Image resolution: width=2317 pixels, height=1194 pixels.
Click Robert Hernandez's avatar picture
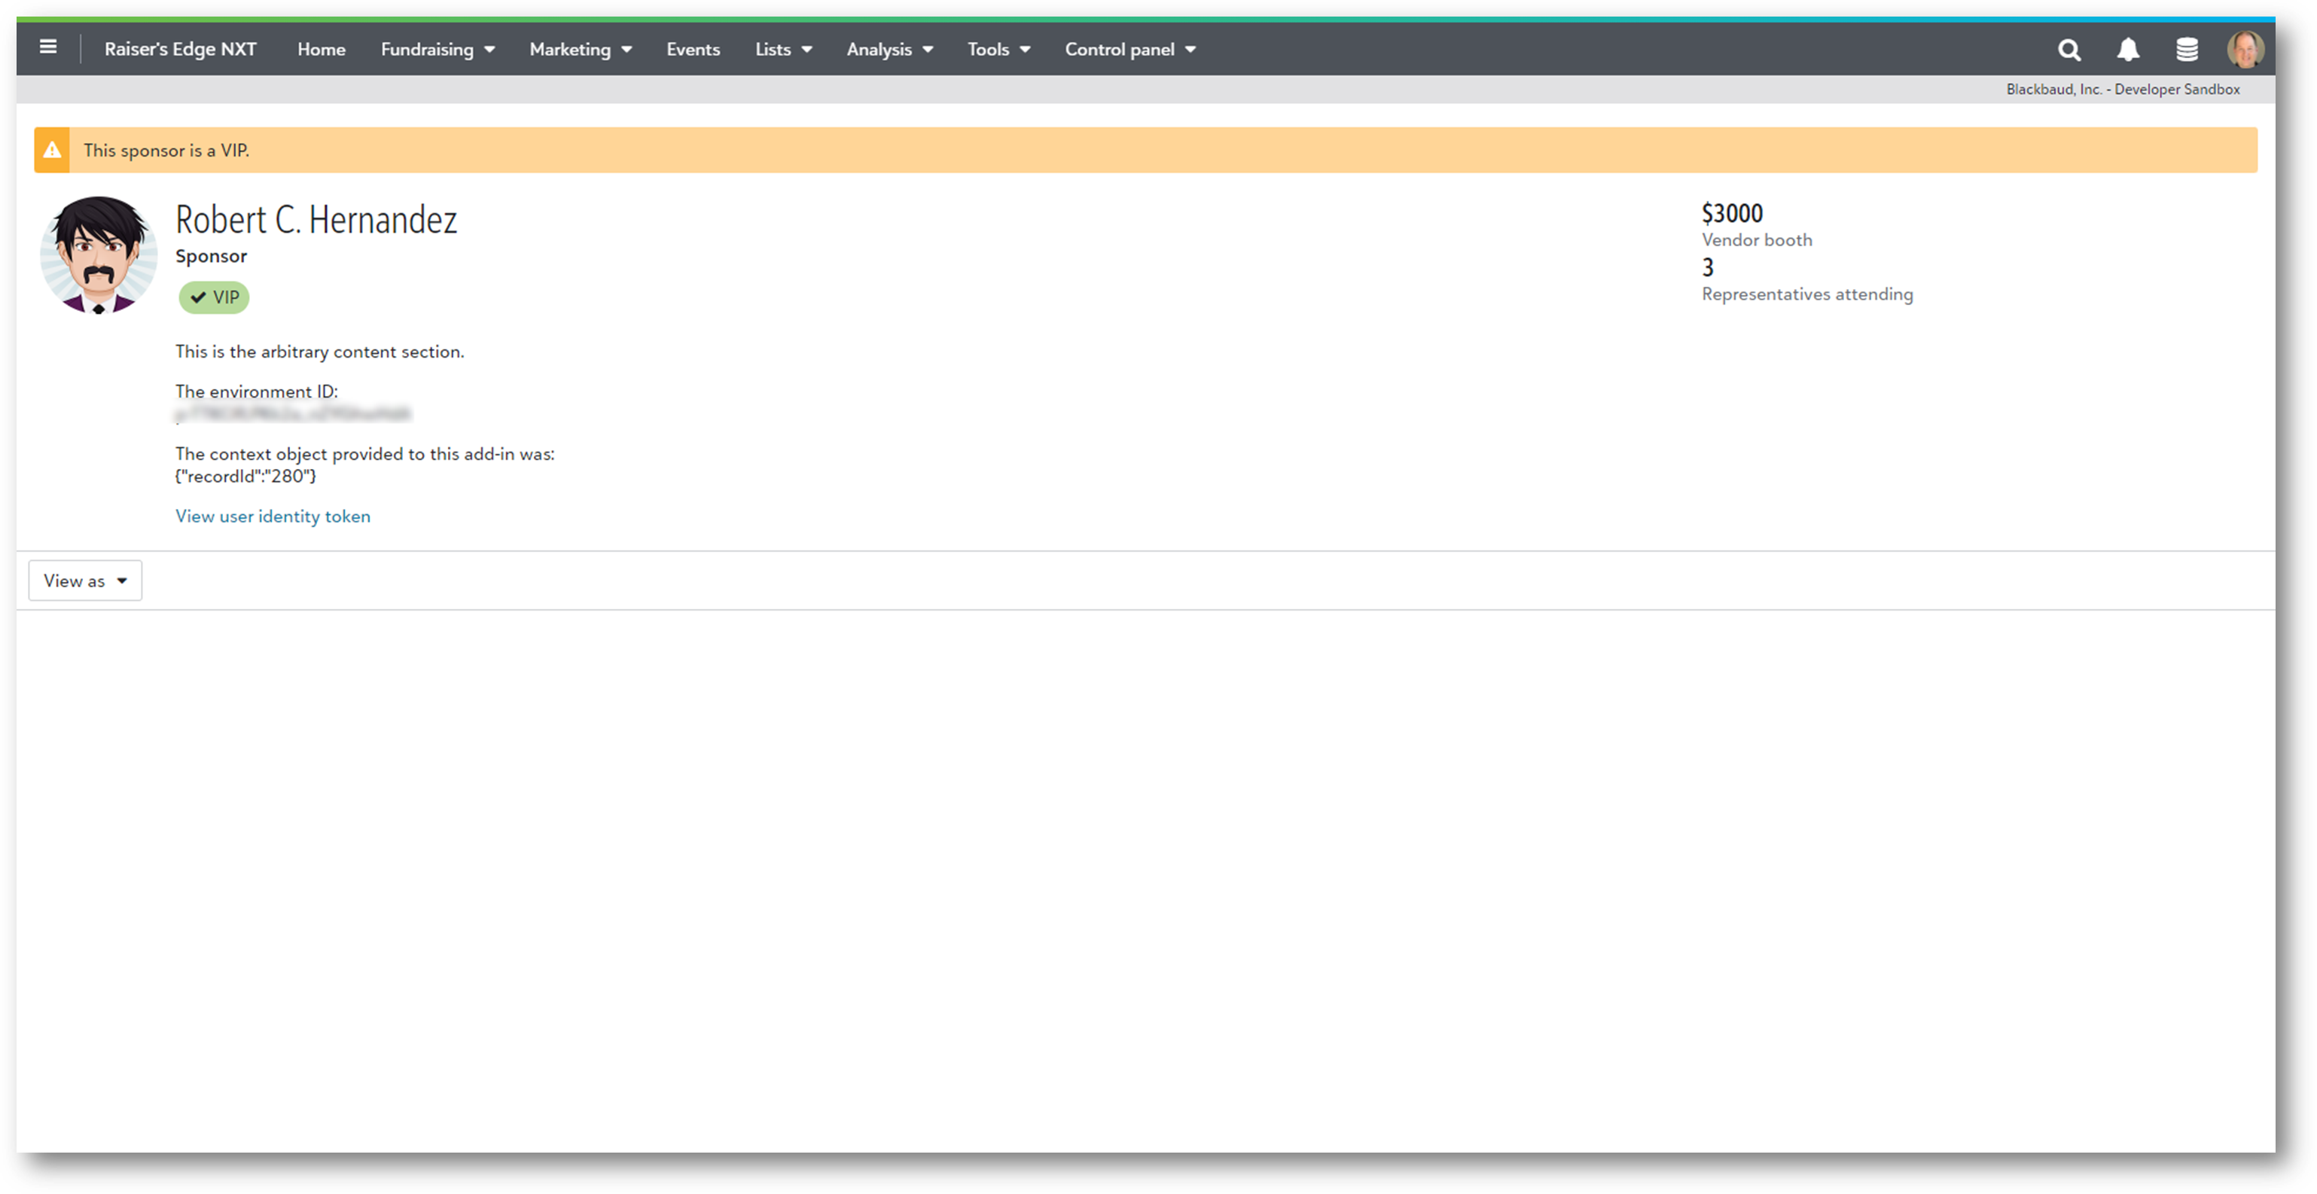click(x=99, y=254)
